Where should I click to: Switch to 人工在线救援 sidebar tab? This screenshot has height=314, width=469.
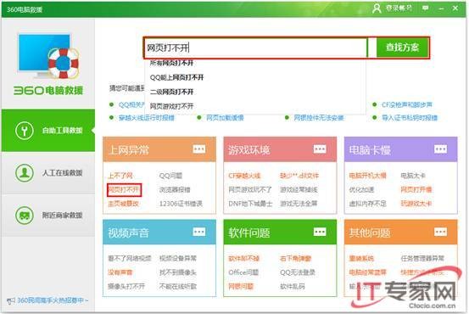pyautogui.click(x=48, y=173)
